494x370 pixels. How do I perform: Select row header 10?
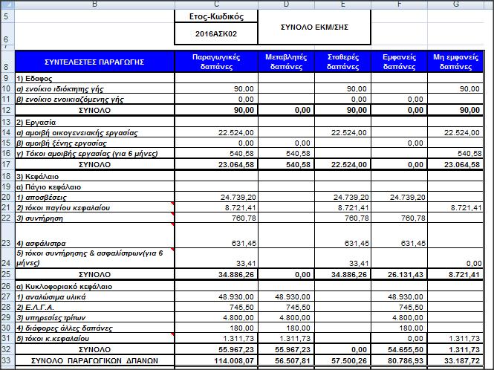pos(7,88)
